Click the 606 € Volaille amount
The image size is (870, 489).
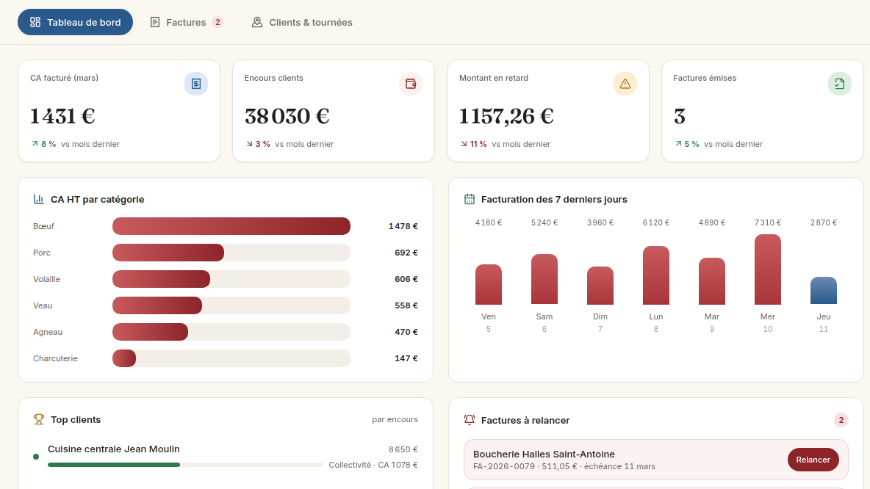tap(406, 279)
